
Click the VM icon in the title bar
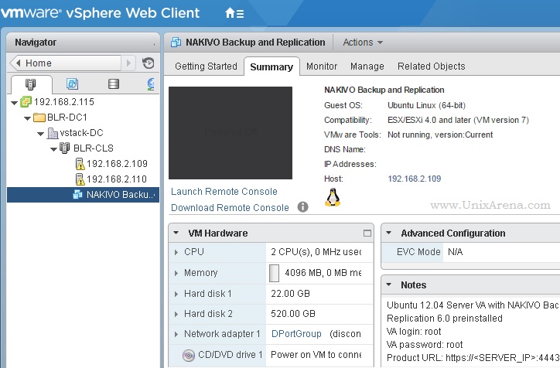176,42
